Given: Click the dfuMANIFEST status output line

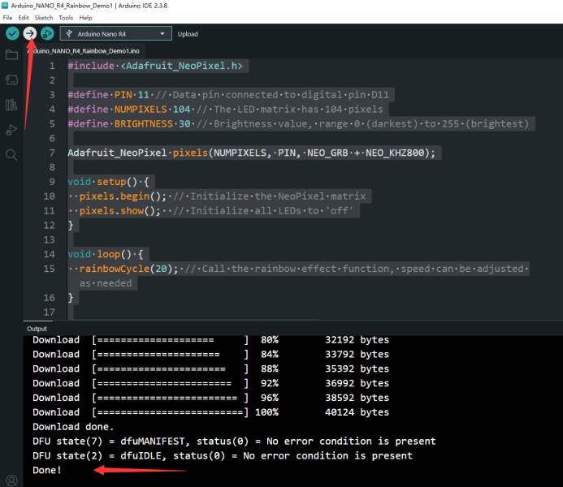Looking at the screenshot, I should (234, 442).
